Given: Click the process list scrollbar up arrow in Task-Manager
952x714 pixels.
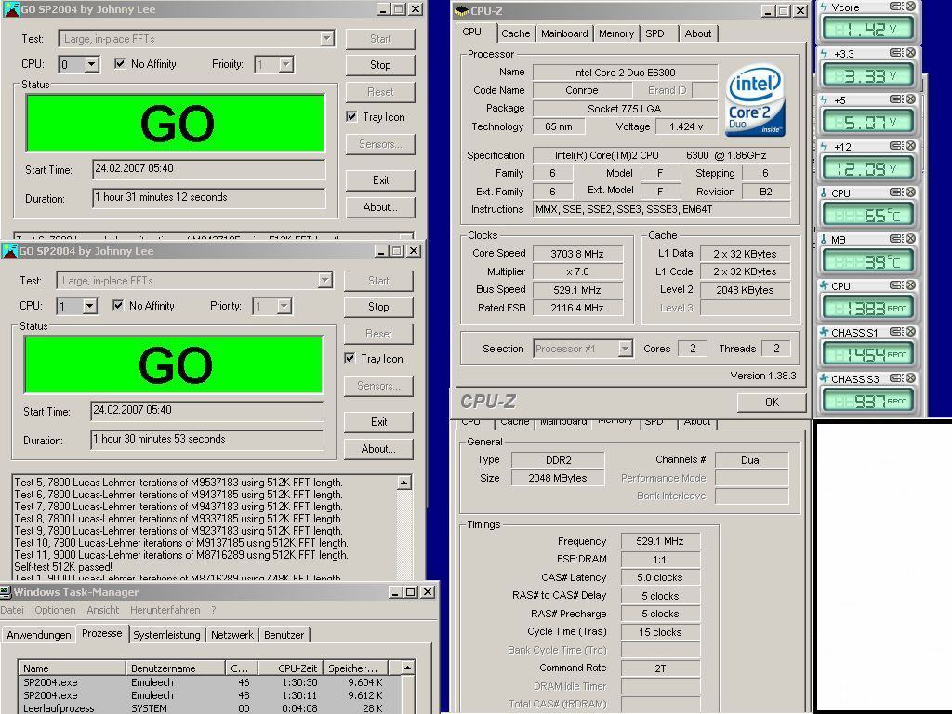Looking at the screenshot, I should click(x=408, y=668).
